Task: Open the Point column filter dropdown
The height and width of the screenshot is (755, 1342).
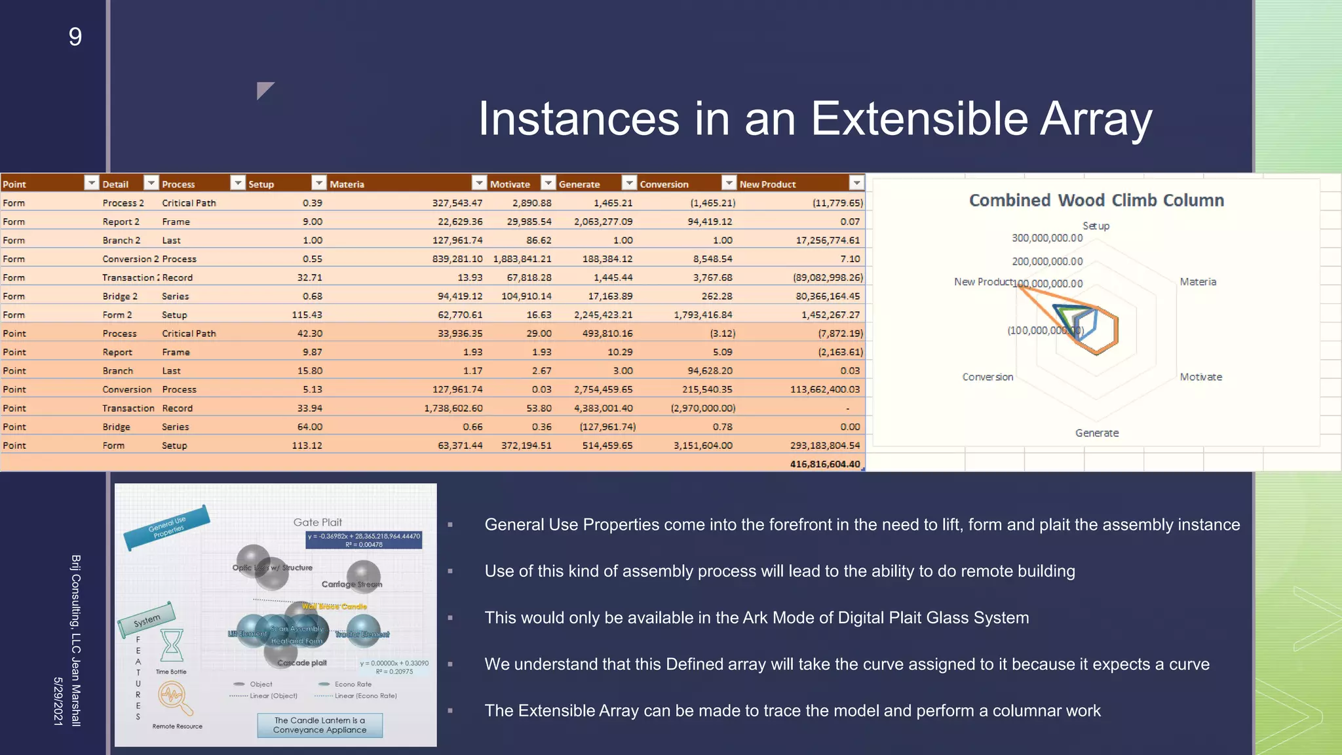Action: [x=92, y=183]
